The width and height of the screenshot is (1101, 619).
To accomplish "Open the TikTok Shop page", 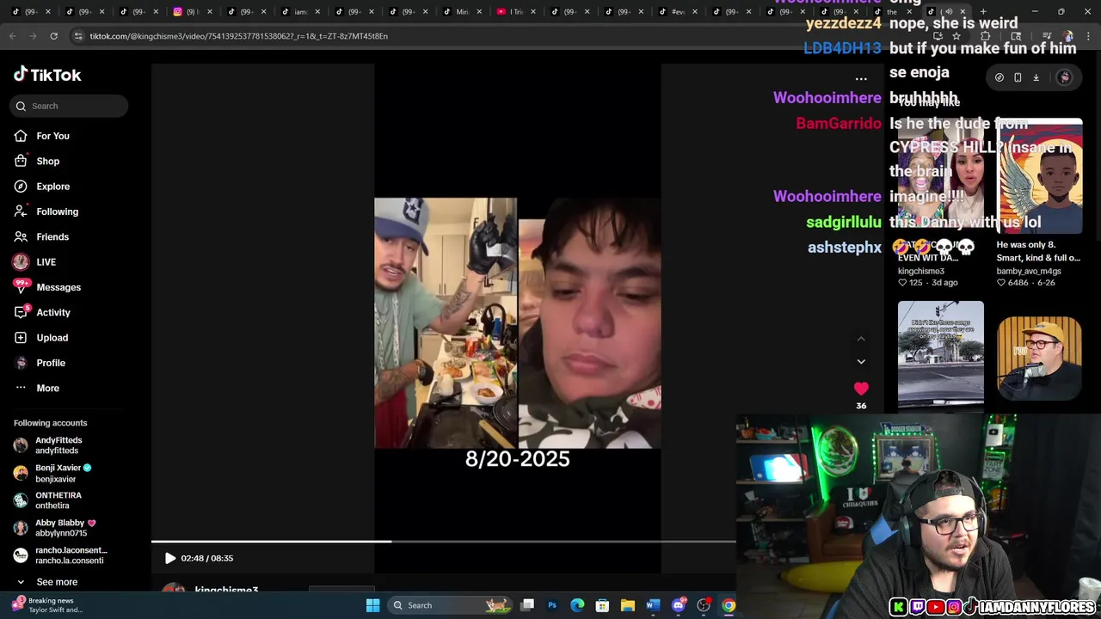I will [36, 161].
